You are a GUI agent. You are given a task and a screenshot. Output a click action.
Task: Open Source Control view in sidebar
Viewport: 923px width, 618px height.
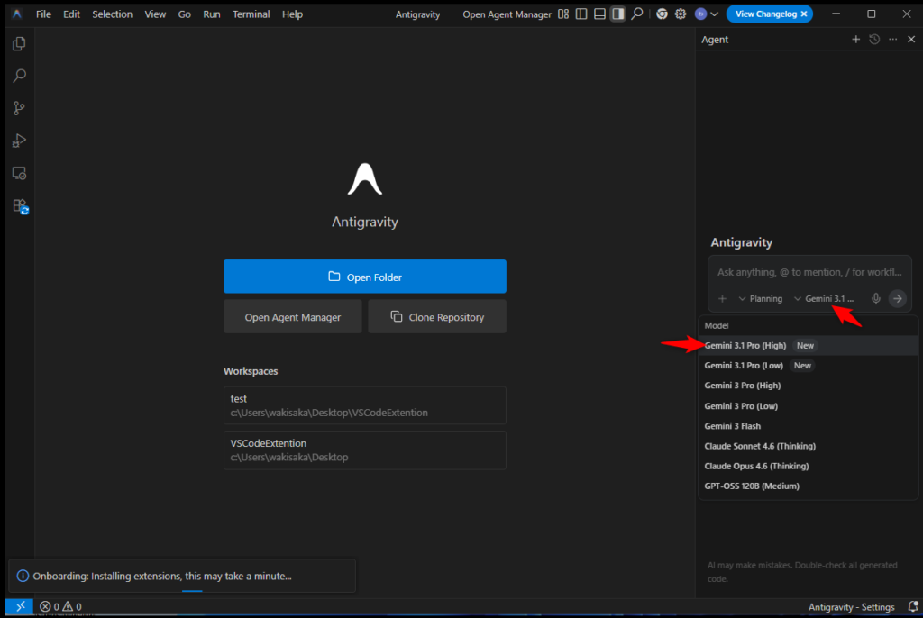point(19,108)
